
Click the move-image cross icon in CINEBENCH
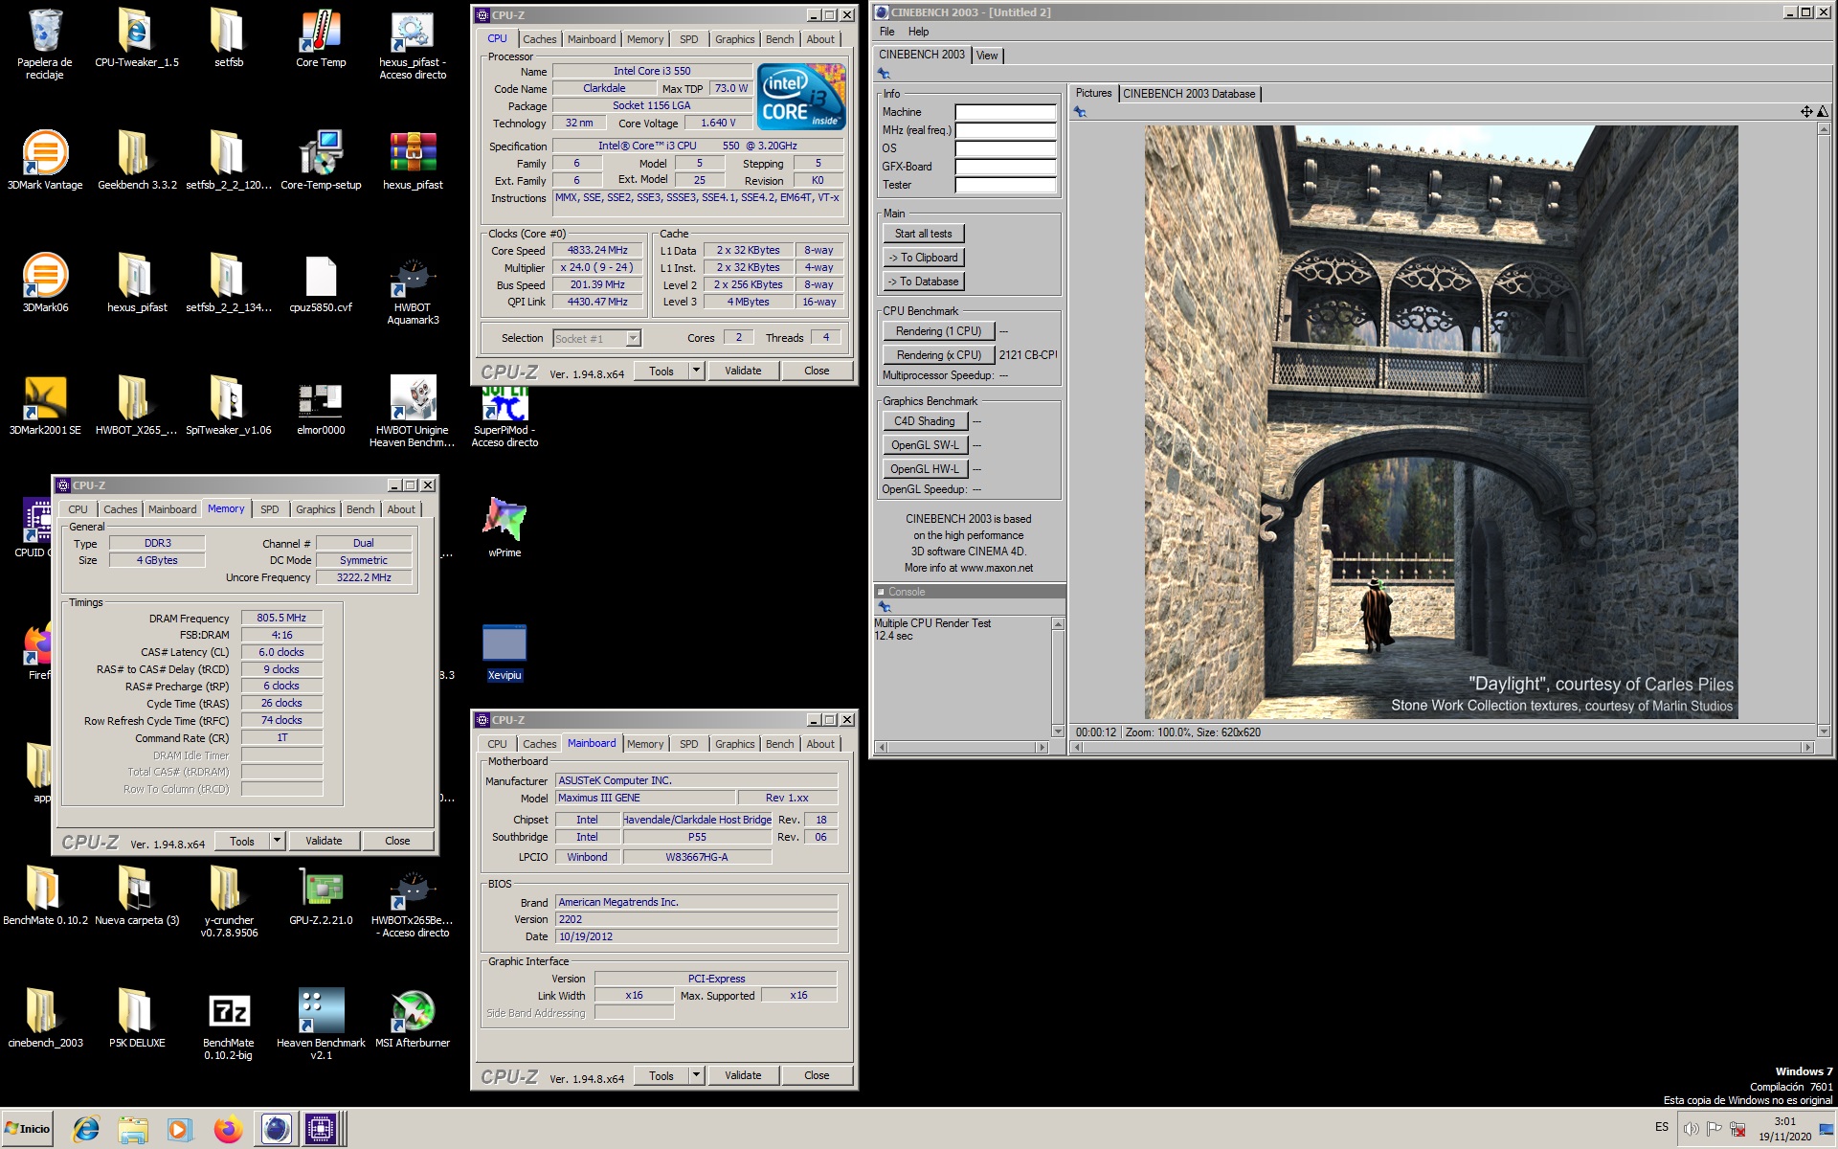1805,112
